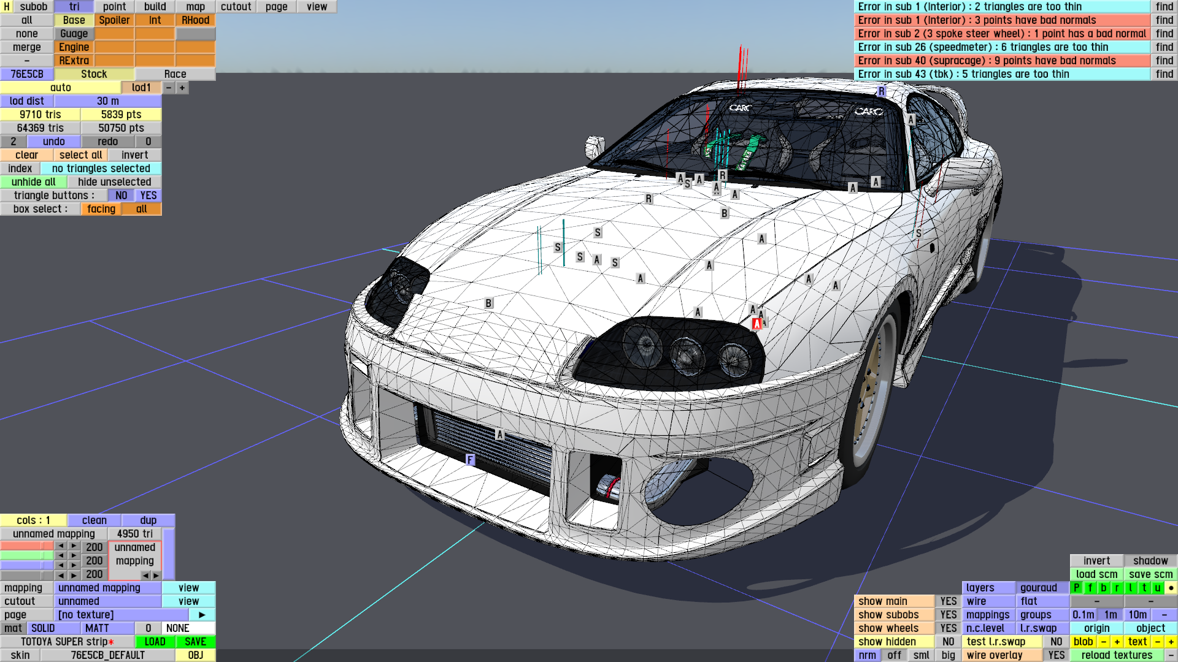Open the skin 76E5CB_DEFAULT selector

click(108, 655)
